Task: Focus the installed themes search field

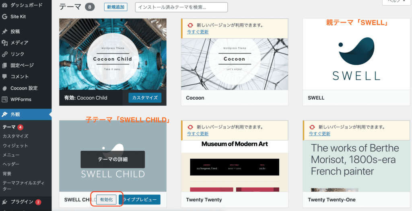Action: coord(181,7)
